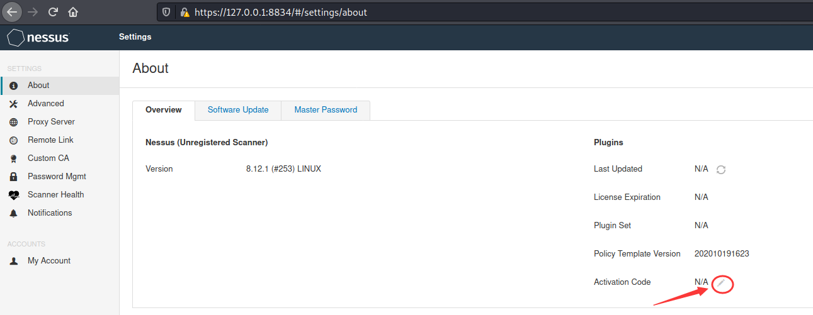Screen dimensions: 813x315
Task: Open the Settings header menu item
Action: click(x=135, y=37)
